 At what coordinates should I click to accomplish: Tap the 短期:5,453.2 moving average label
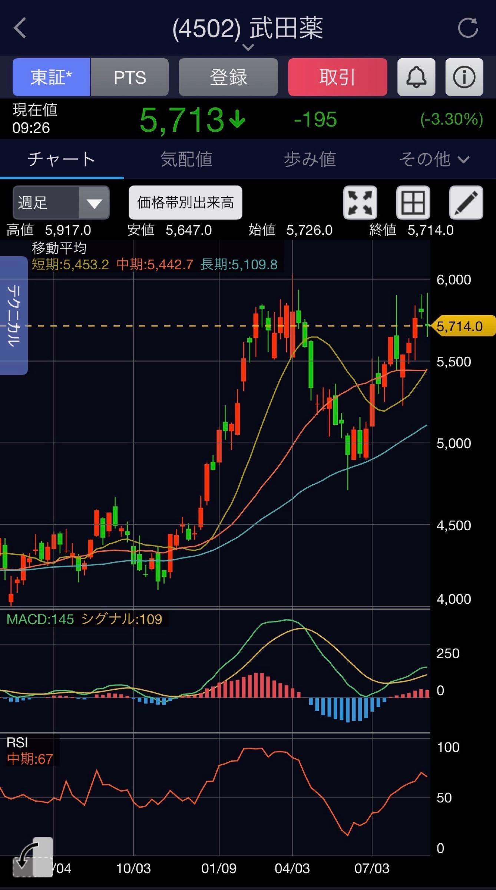[x=70, y=265]
